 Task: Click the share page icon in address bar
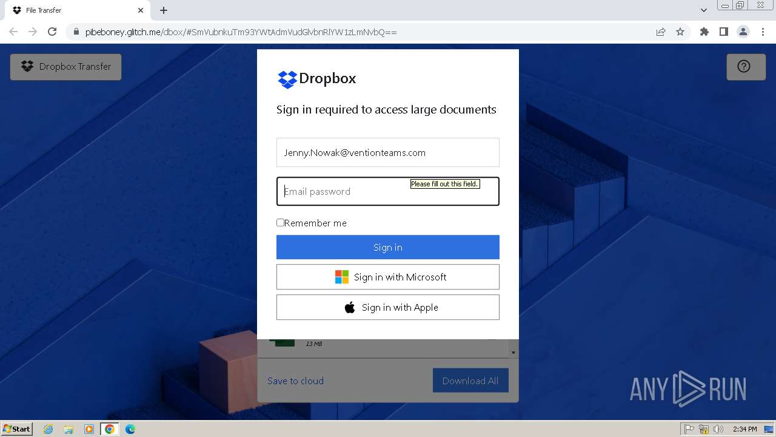click(x=661, y=32)
